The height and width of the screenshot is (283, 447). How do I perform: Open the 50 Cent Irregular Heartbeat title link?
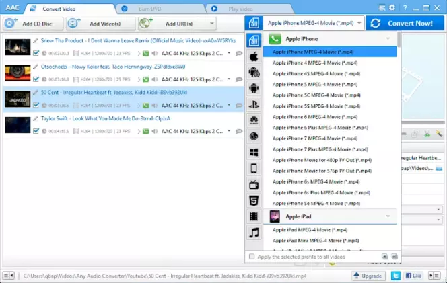[x=114, y=93]
